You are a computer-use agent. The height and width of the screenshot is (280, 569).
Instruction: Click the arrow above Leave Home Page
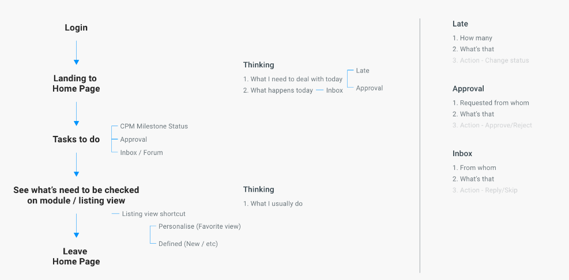coord(76,226)
